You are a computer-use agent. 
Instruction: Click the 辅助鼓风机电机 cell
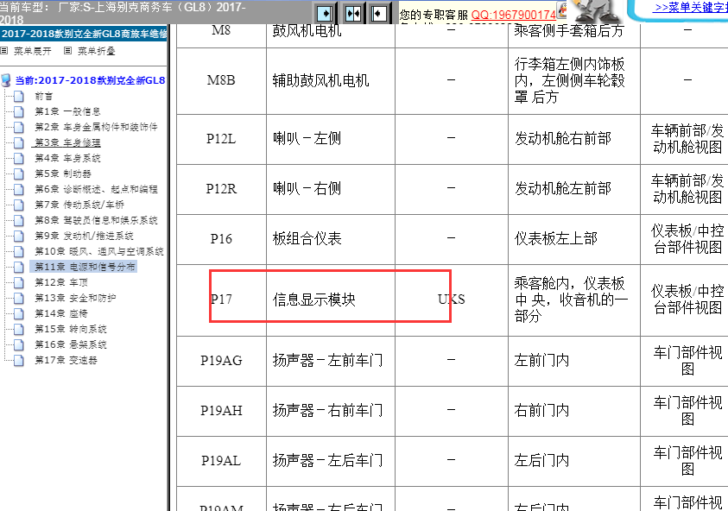click(x=331, y=80)
